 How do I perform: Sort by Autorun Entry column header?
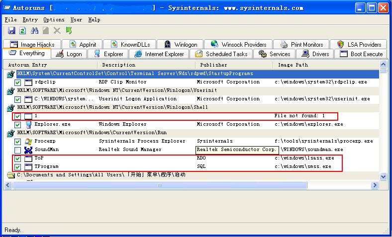(x=51, y=65)
